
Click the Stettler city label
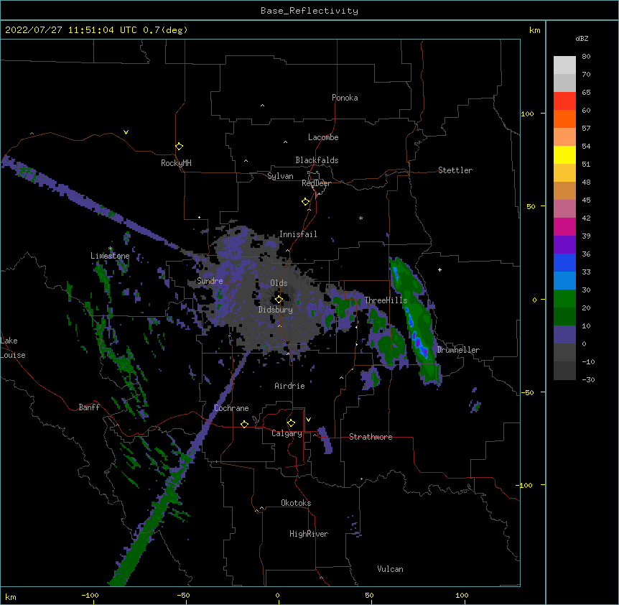tap(455, 170)
